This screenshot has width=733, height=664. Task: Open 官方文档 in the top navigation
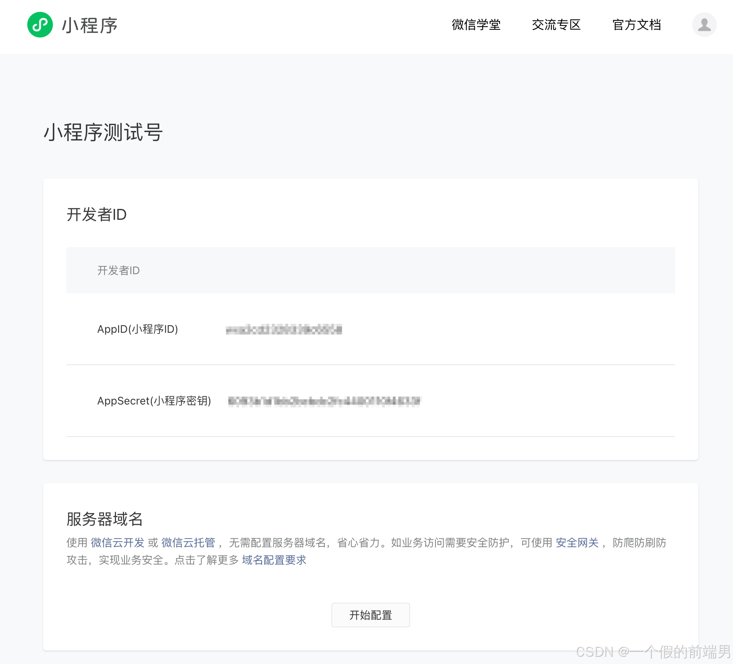637,25
